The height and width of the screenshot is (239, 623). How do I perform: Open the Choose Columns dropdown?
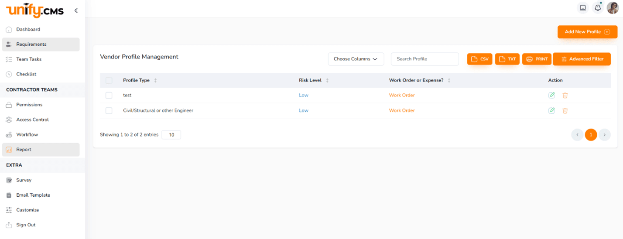(356, 59)
